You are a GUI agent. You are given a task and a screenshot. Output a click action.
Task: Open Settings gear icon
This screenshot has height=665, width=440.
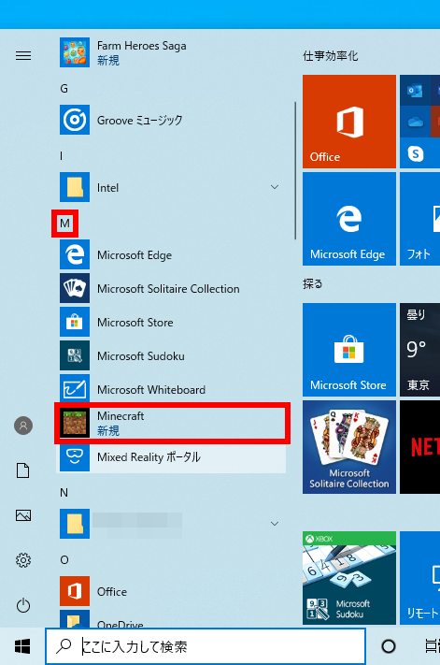pos(23,560)
